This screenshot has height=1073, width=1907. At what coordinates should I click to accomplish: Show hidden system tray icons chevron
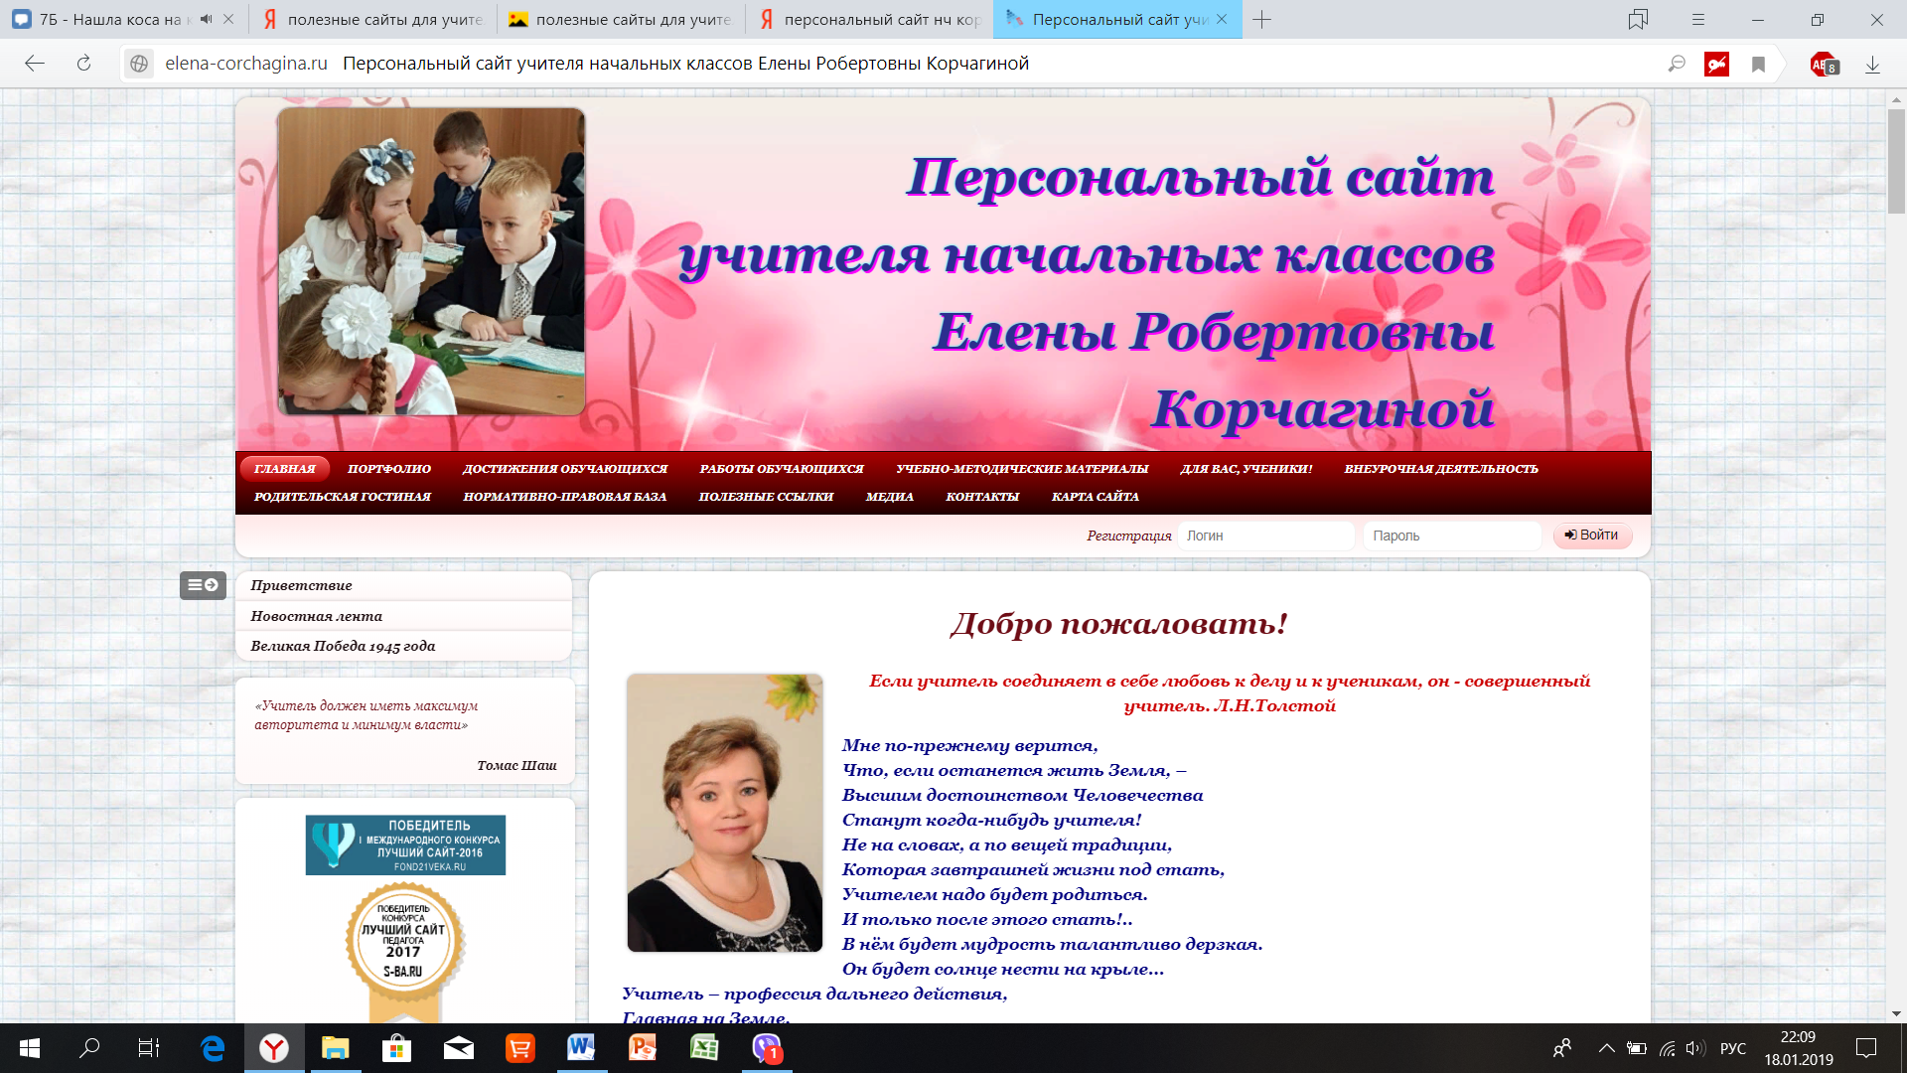tap(1606, 1048)
